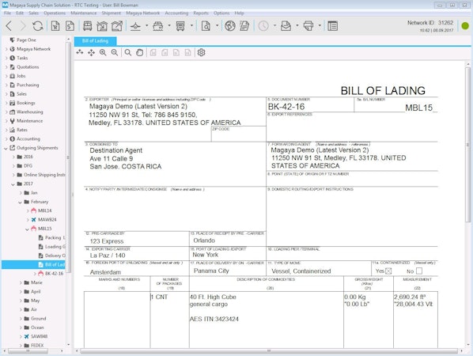Open viewer settings gear icon
The width and height of the screenshot is (473, 356).
(201, 52)
